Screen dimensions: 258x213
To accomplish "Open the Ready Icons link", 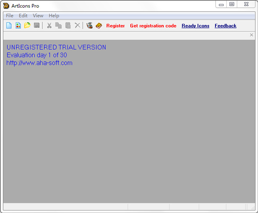I will point(195,26).
